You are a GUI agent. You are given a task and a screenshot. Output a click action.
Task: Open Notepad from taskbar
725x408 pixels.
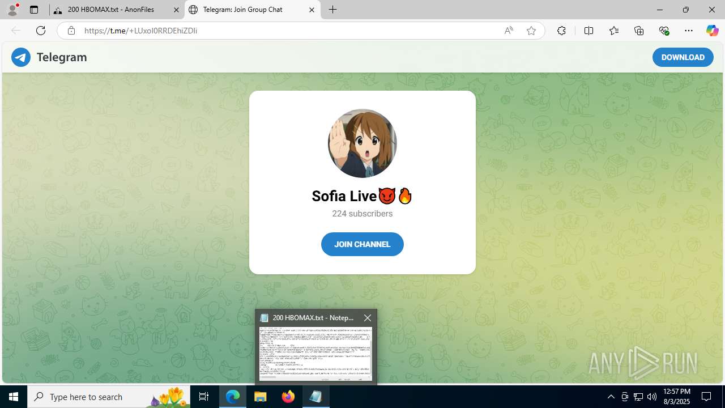point(316,397)
